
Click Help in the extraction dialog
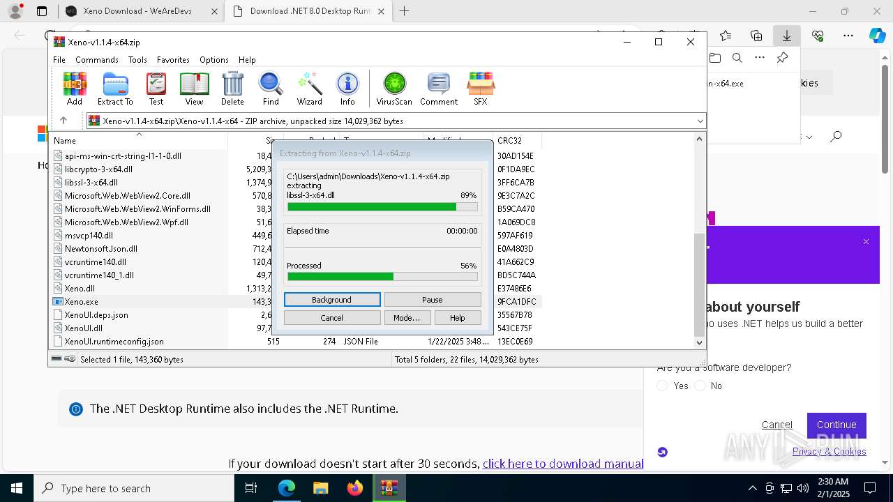coord(458,318)
